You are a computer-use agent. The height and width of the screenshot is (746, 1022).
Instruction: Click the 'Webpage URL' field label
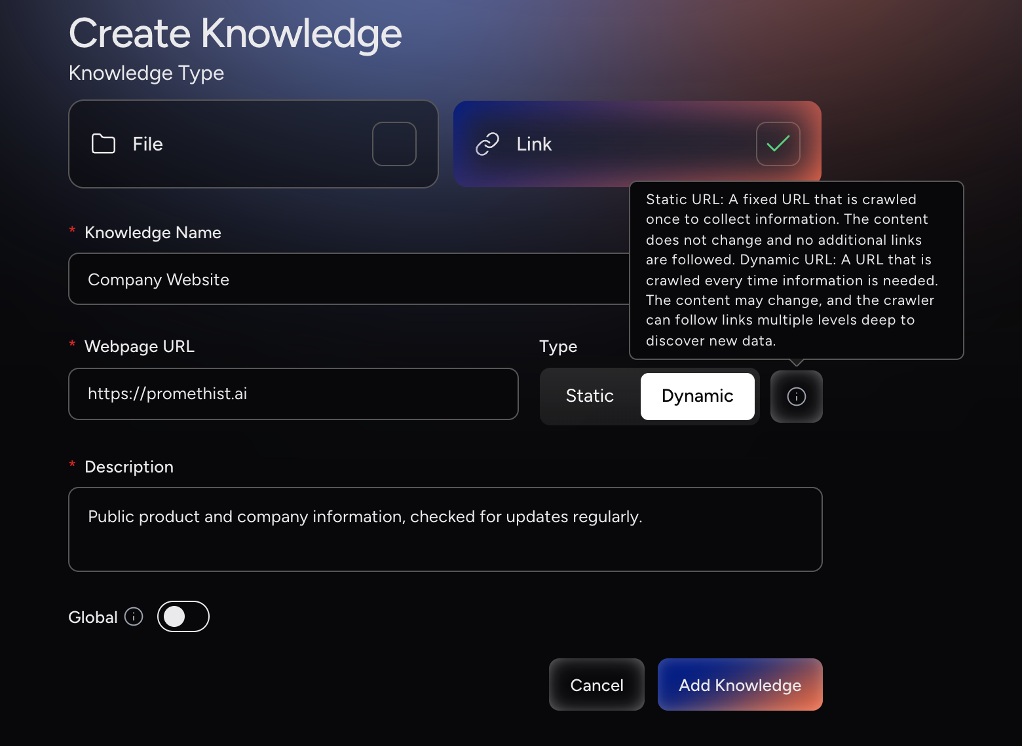[x=140, y=347]
